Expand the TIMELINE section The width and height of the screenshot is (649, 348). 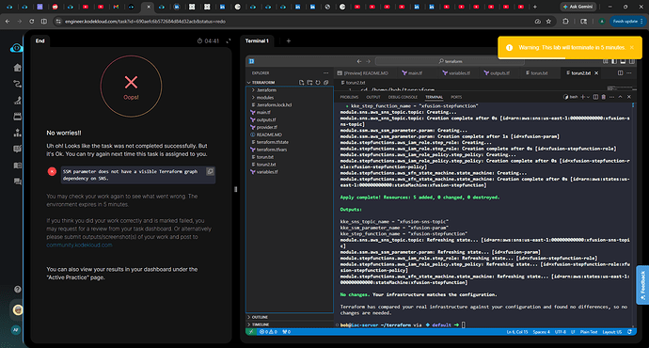pos(290,324)
